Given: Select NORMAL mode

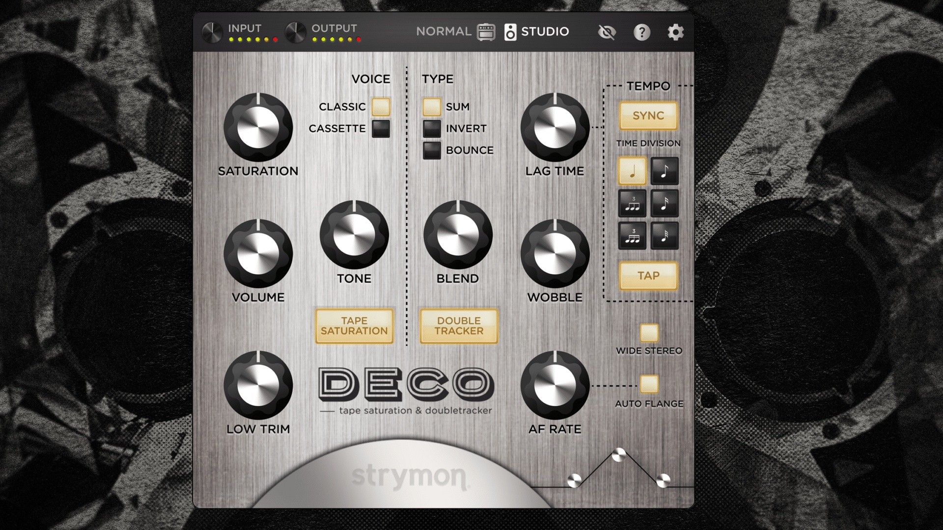Looking at the screenshot, I should click(443, 31).
